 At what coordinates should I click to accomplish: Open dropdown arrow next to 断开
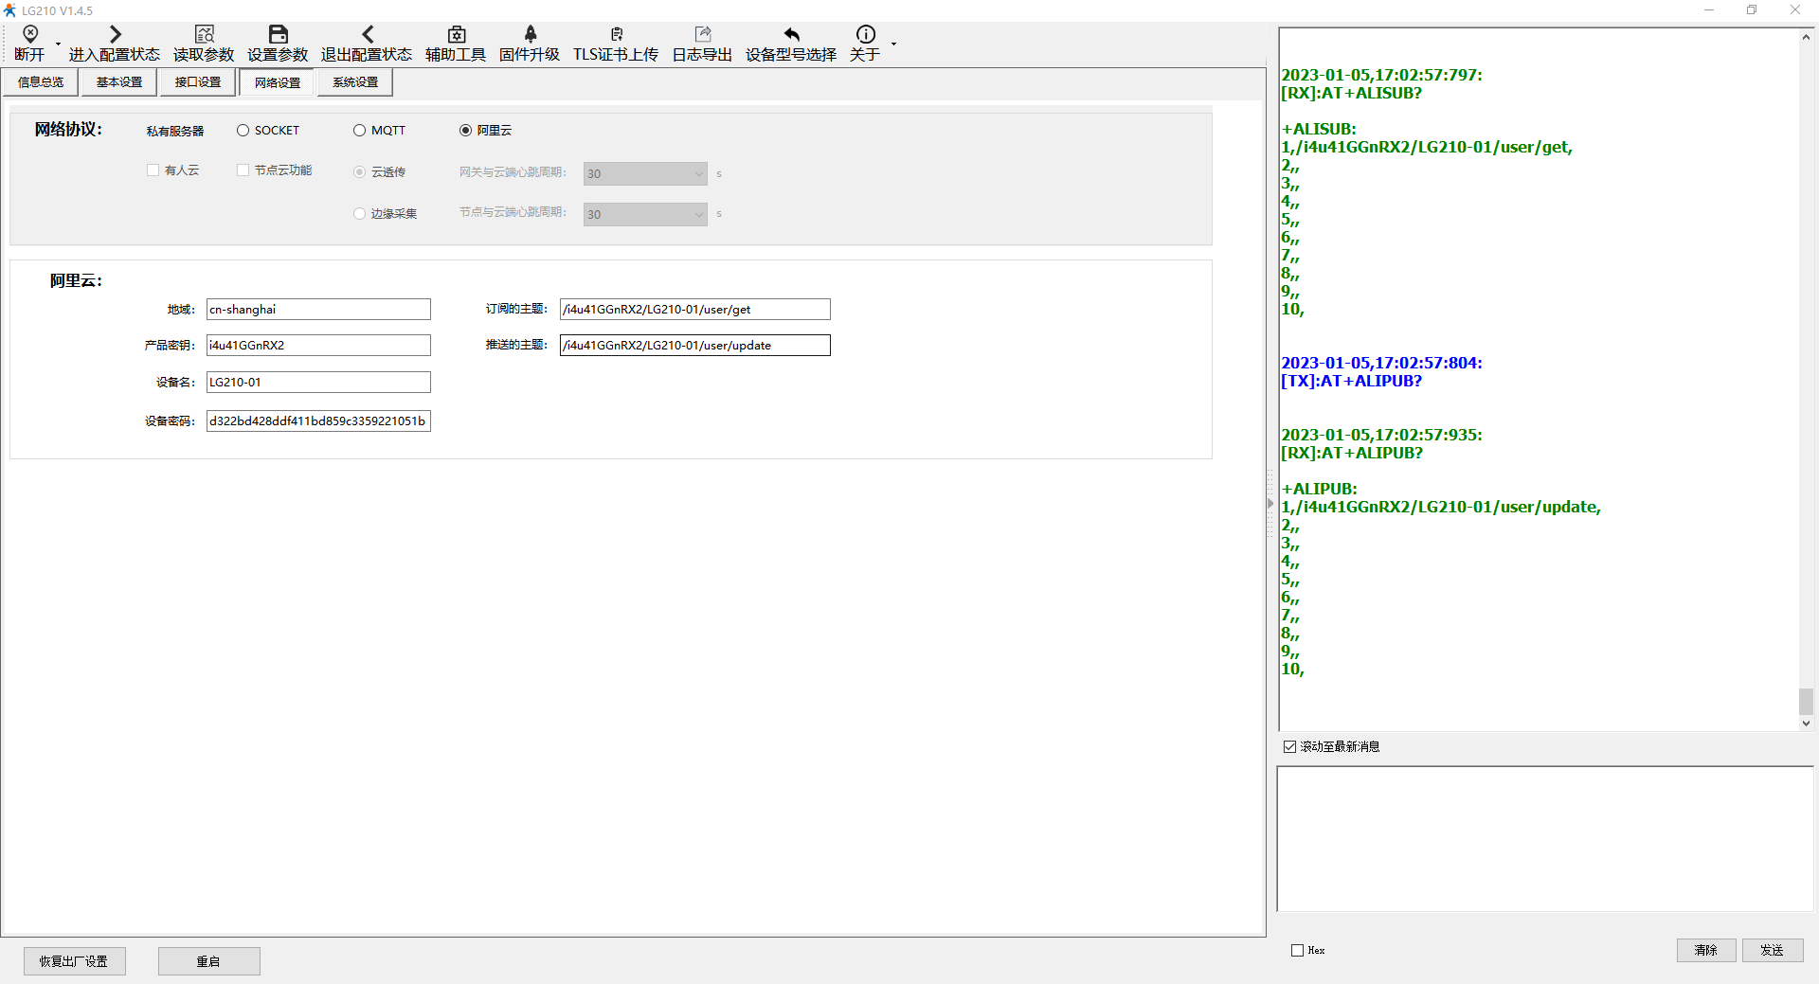point(58,44)
